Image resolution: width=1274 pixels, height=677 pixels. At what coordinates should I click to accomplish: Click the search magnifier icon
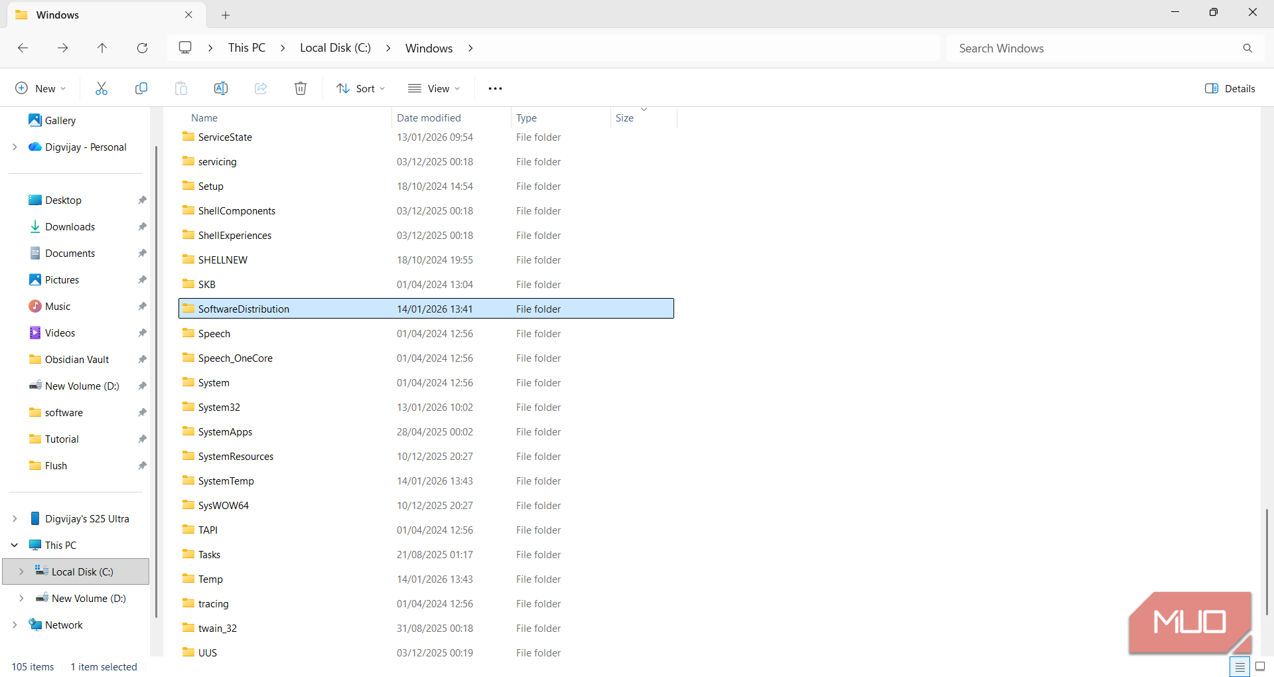[1247, 48]
